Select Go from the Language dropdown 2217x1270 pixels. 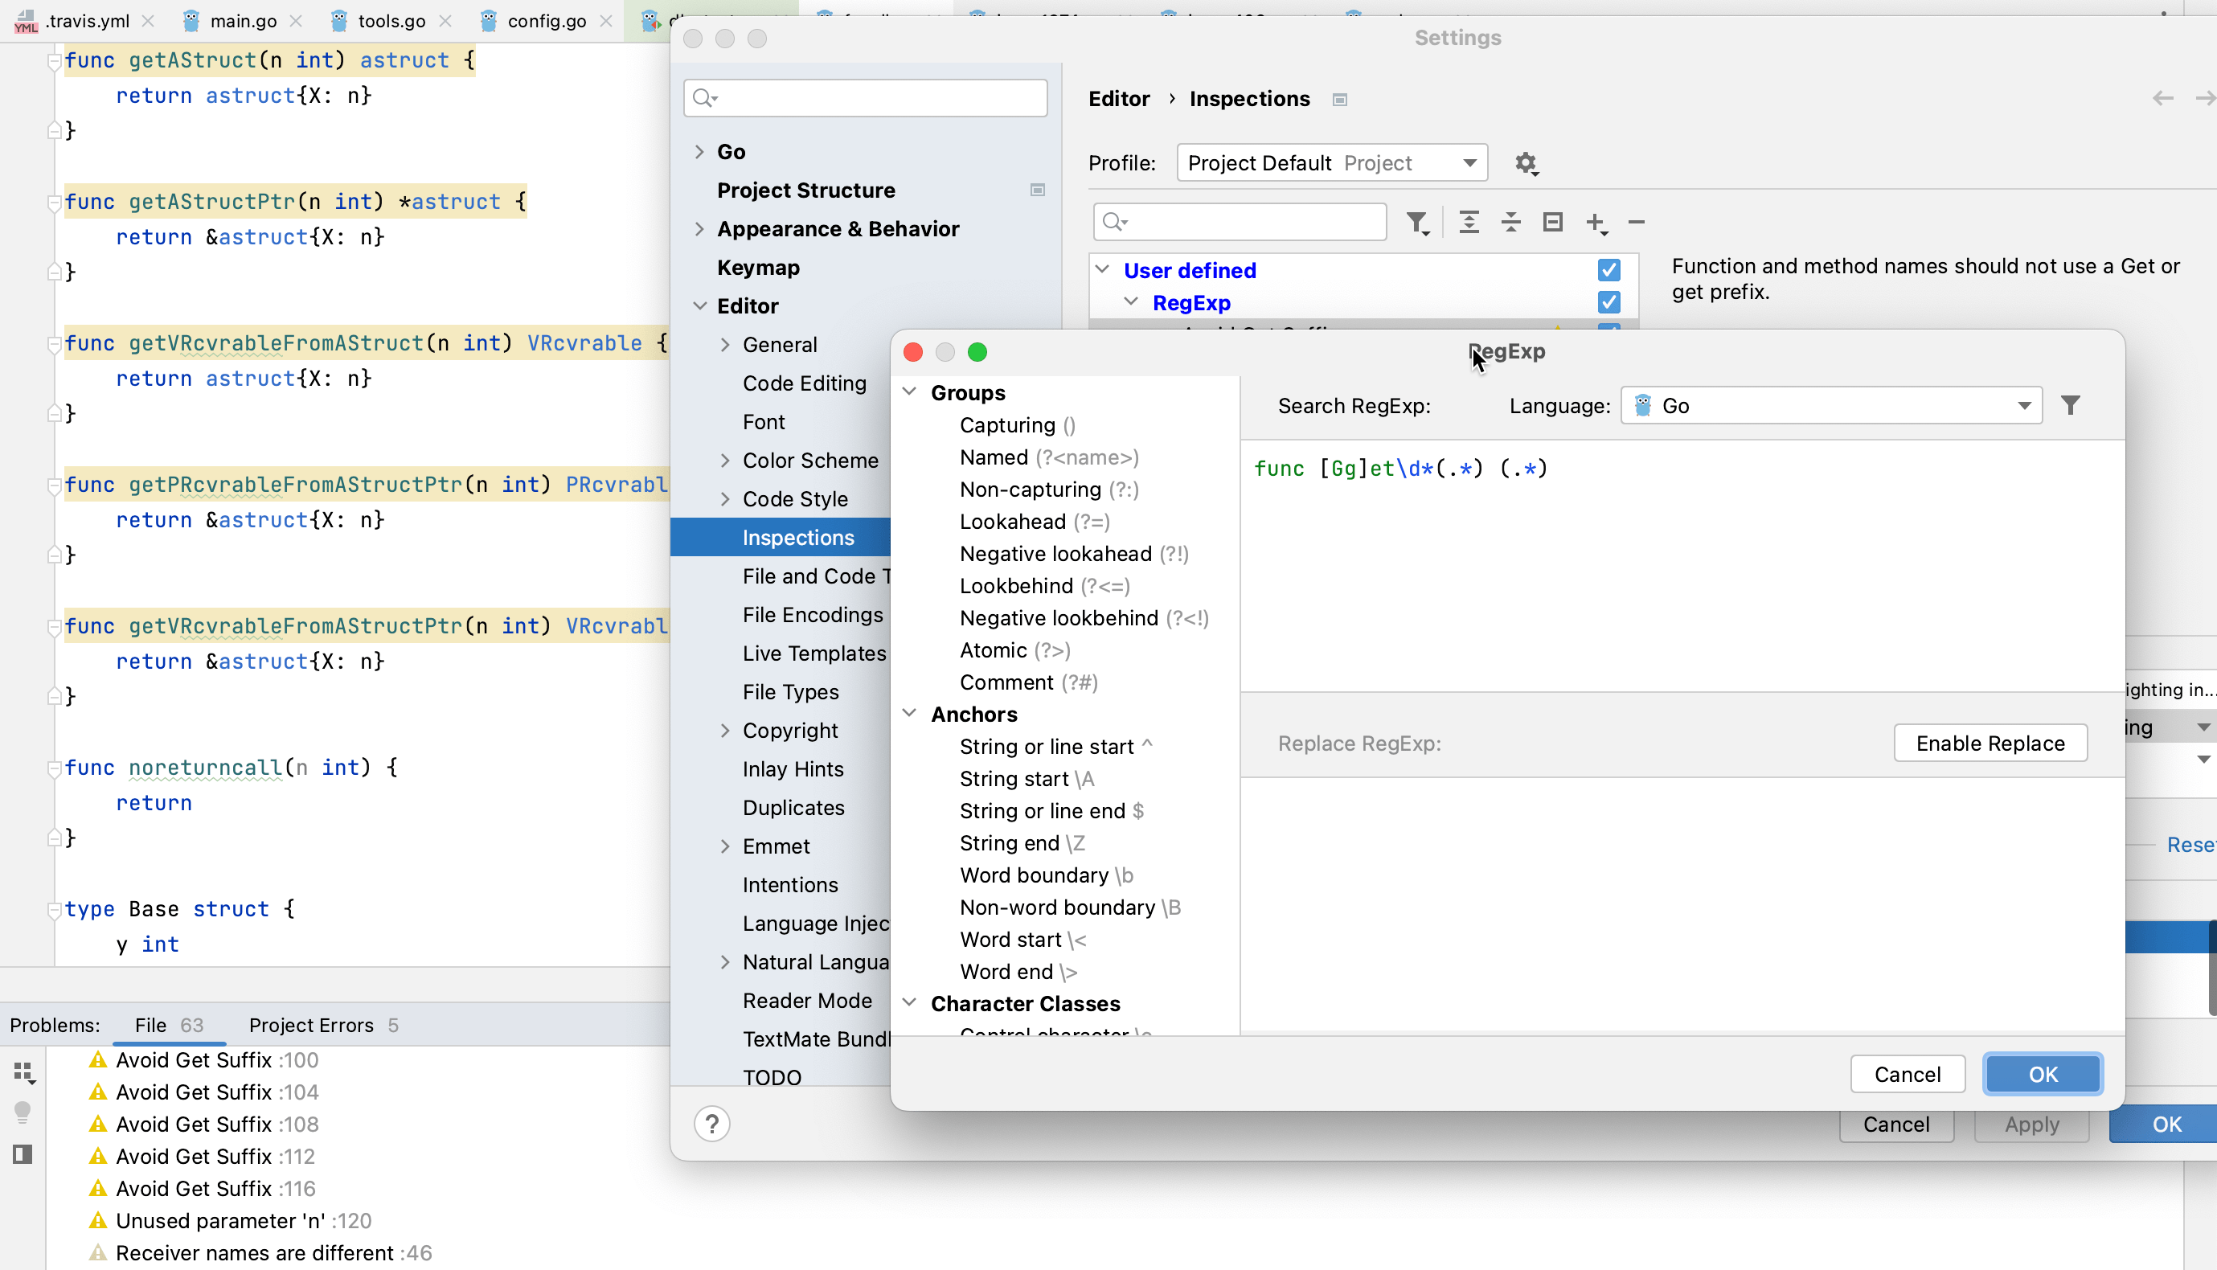pyautogui.click(x=1834, y=404)
